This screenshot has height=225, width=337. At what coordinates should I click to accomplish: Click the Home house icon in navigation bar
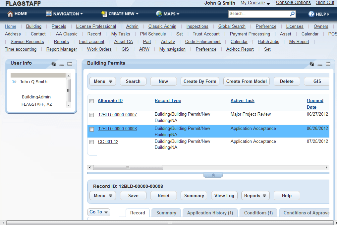(x=10, y=14)
